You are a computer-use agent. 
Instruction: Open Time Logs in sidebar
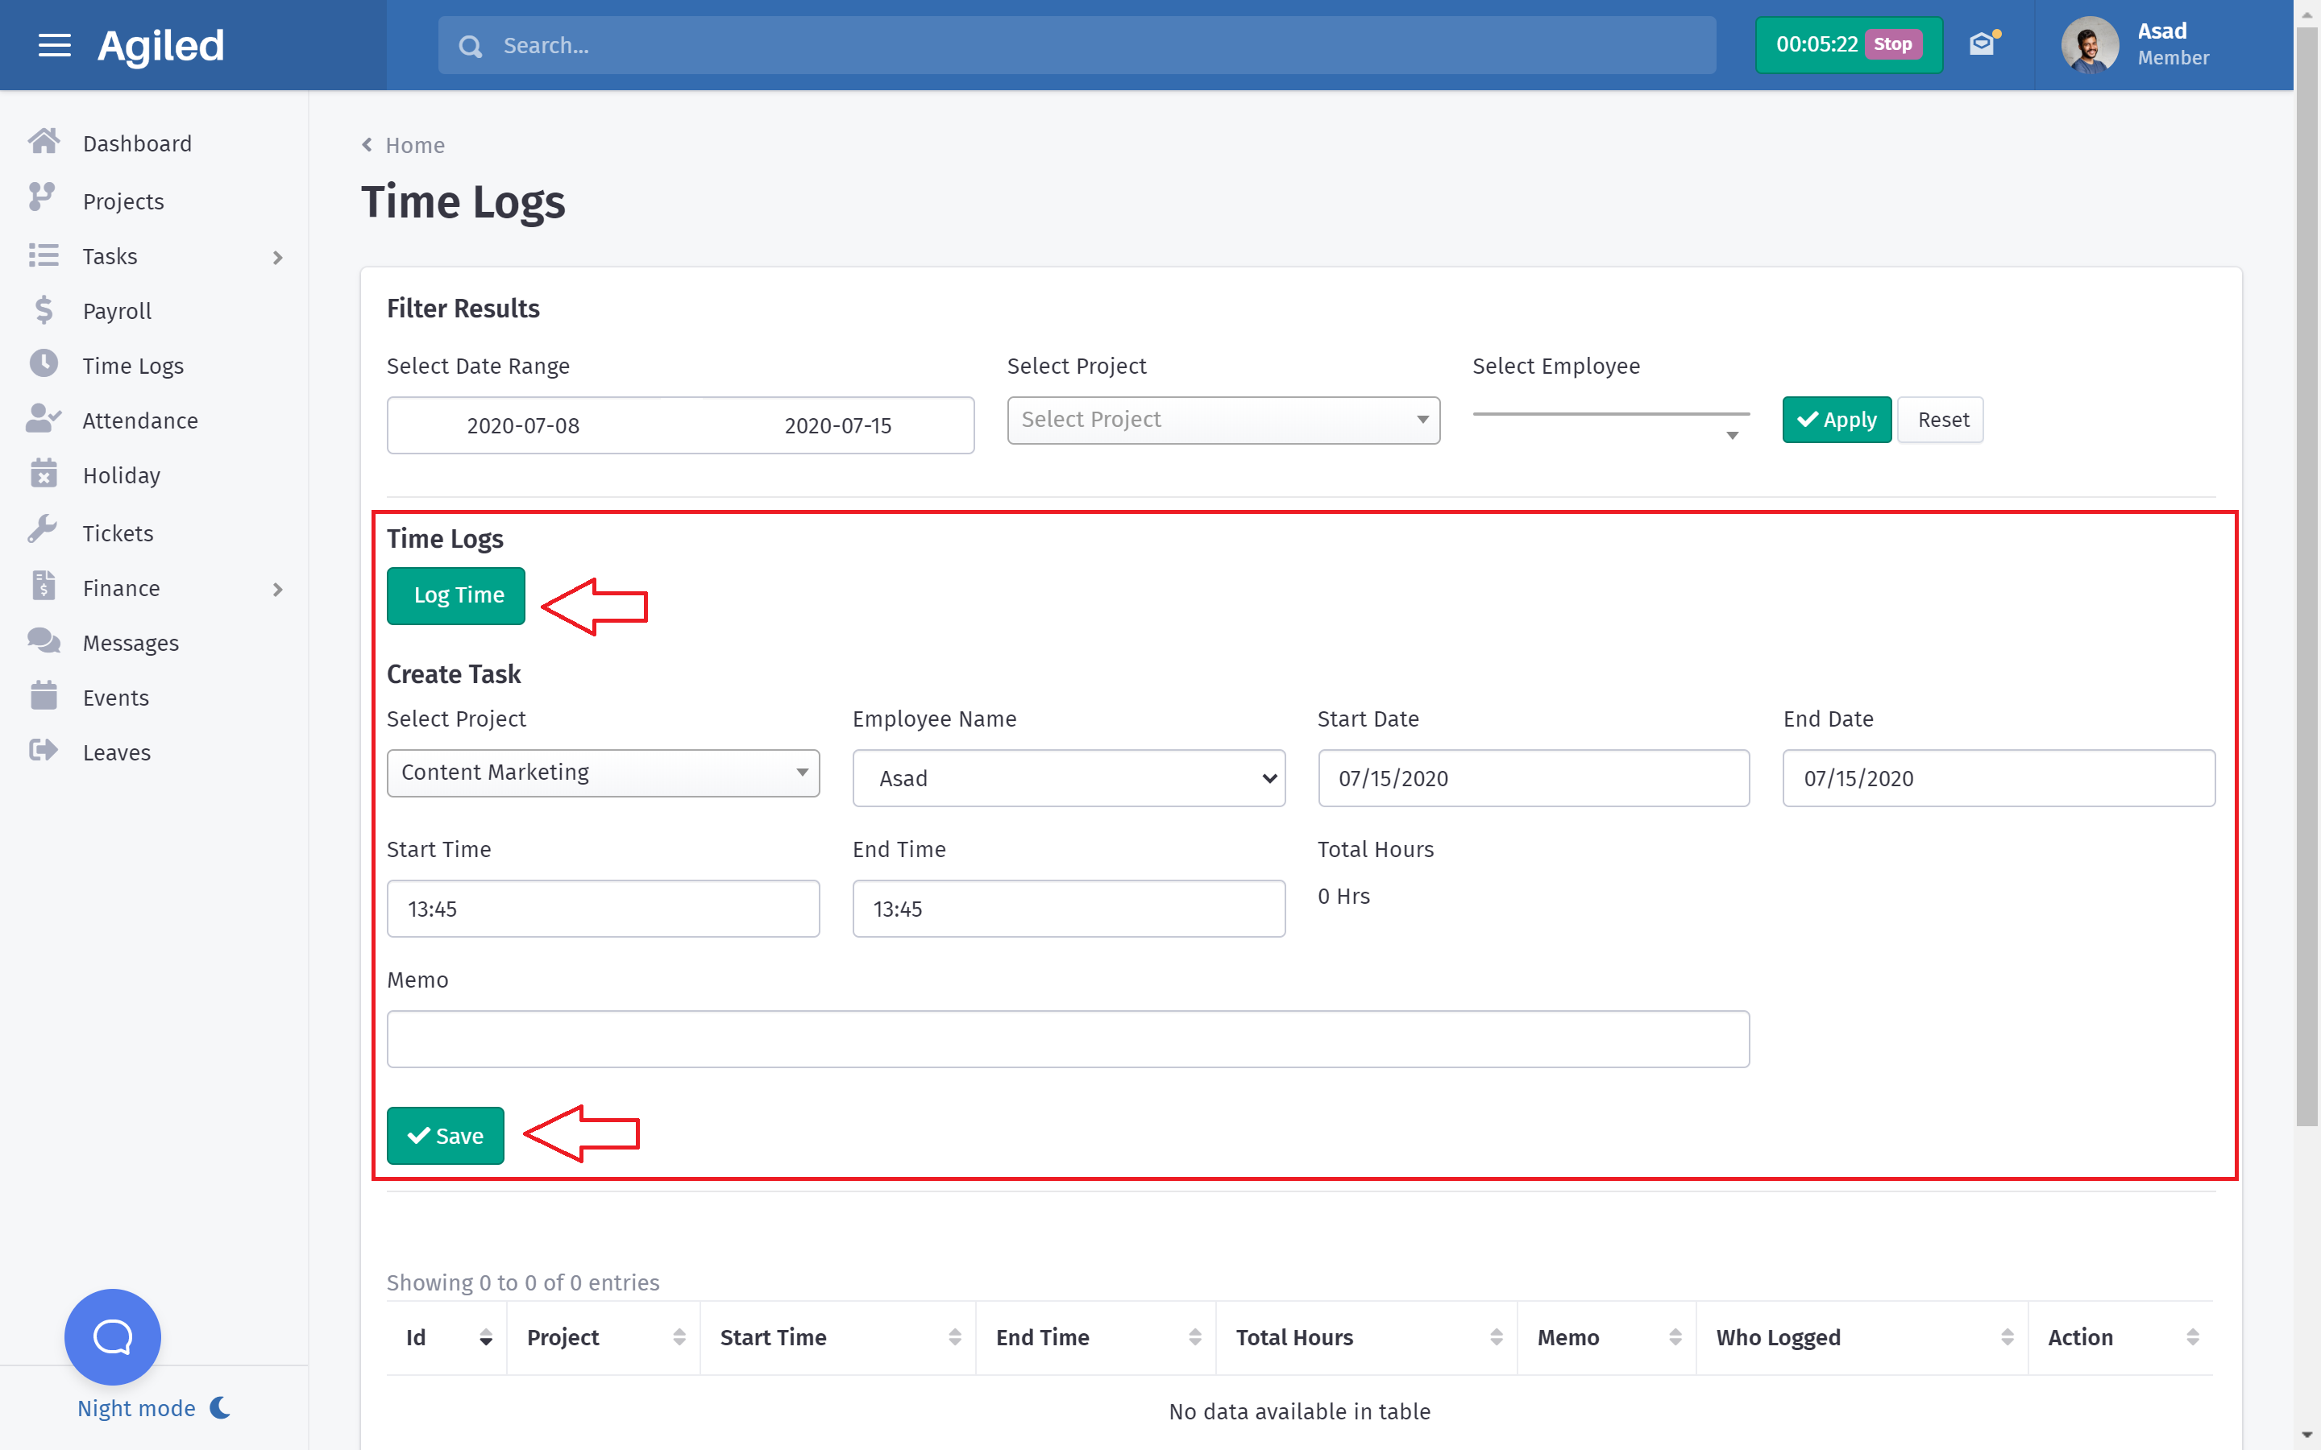pyautogui.click(x=132, y=366)
